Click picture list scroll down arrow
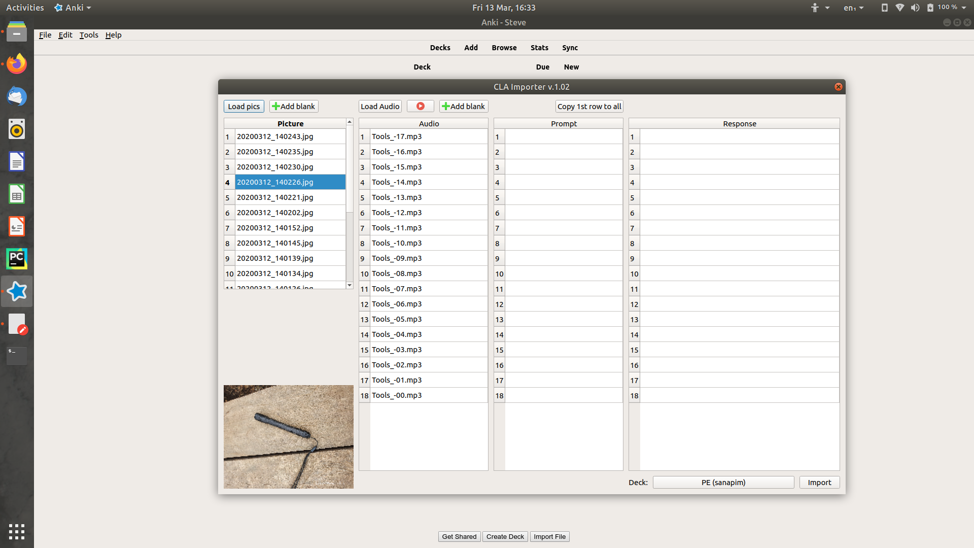The image size is (974, 548). coord(350,285)
